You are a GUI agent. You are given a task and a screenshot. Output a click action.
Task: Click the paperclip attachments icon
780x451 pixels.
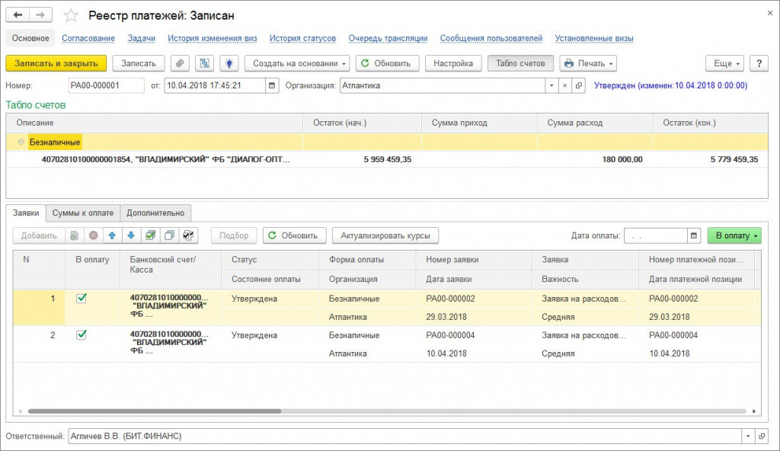click(180, 63)
